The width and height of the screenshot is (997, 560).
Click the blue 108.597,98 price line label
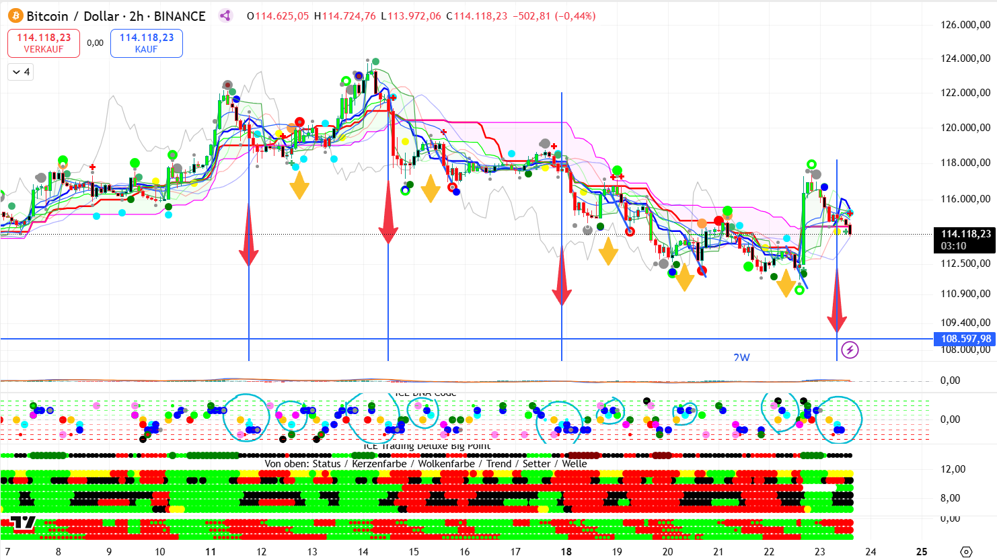[965, 339]
